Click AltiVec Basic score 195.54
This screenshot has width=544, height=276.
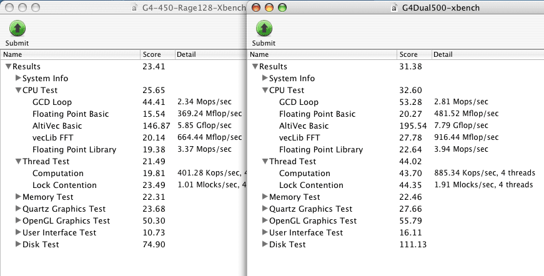(413, 126)
